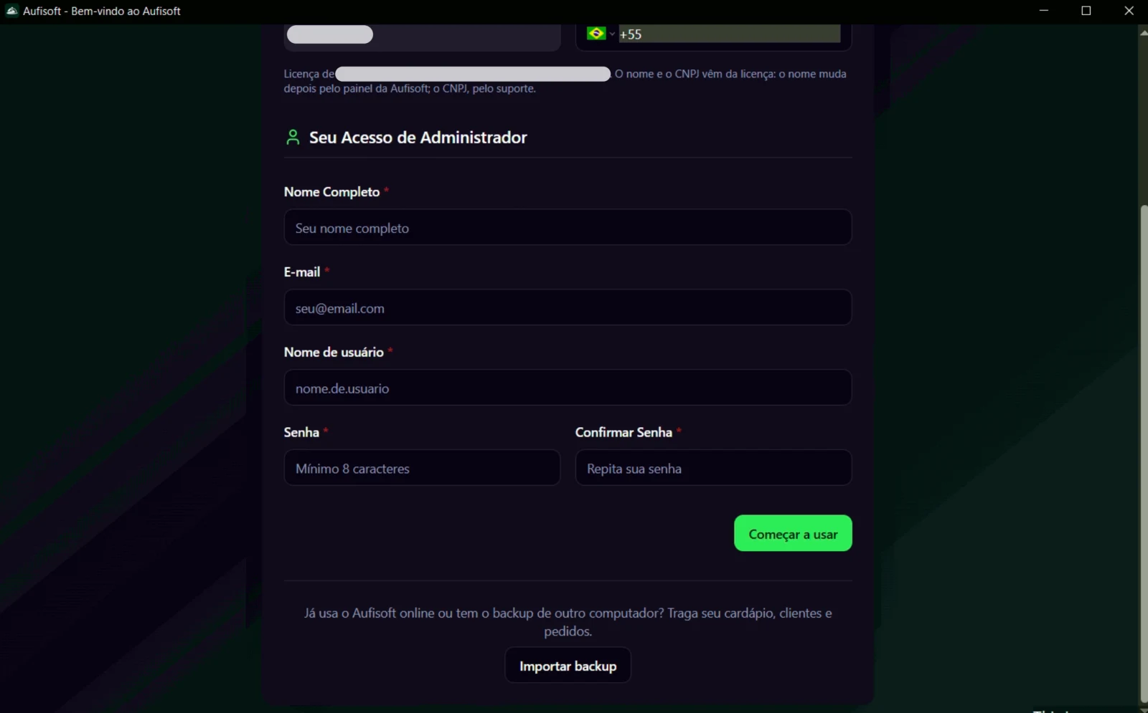Focus the Nome de usuário input field
1148x713 pixels.
coord(568,388)
